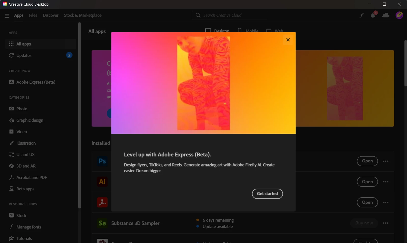Click the Tutorials graduation cap icon
Viewport: 407px width, 243px height.
point(11,238)
